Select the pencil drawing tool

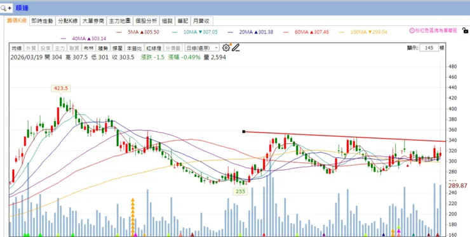pyautogui.click(x=236, y=48)
